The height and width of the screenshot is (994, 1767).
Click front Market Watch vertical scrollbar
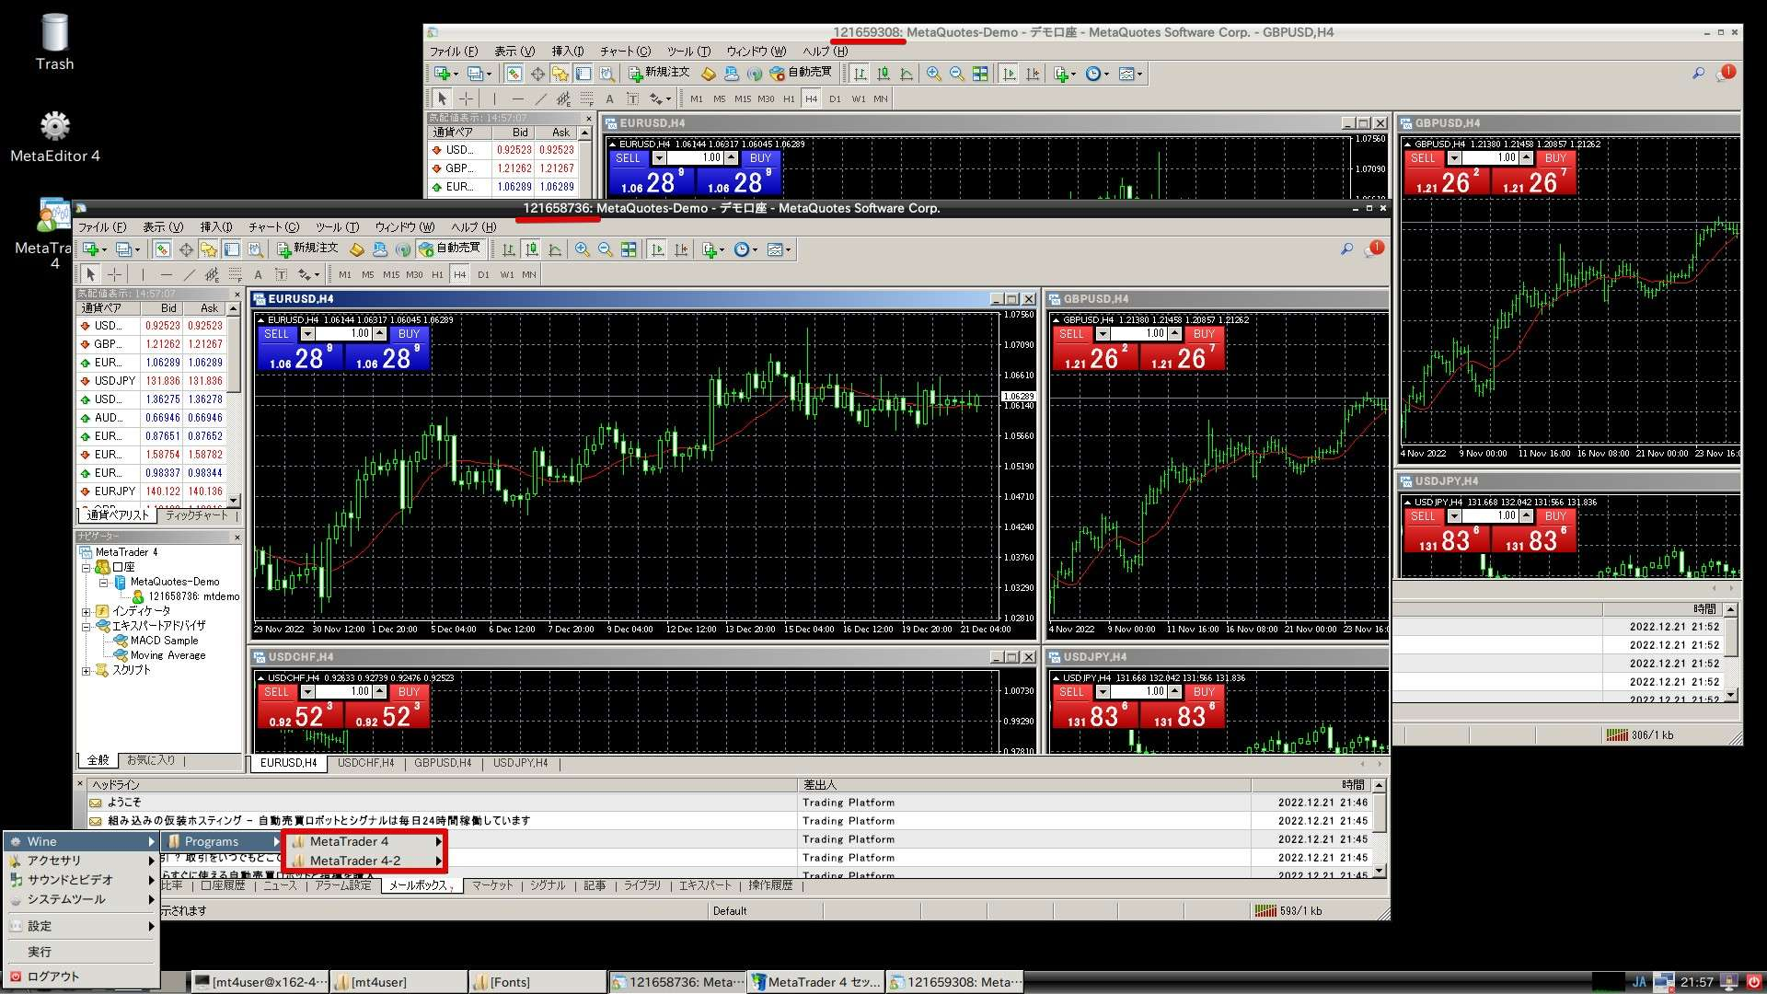point(234,405)
